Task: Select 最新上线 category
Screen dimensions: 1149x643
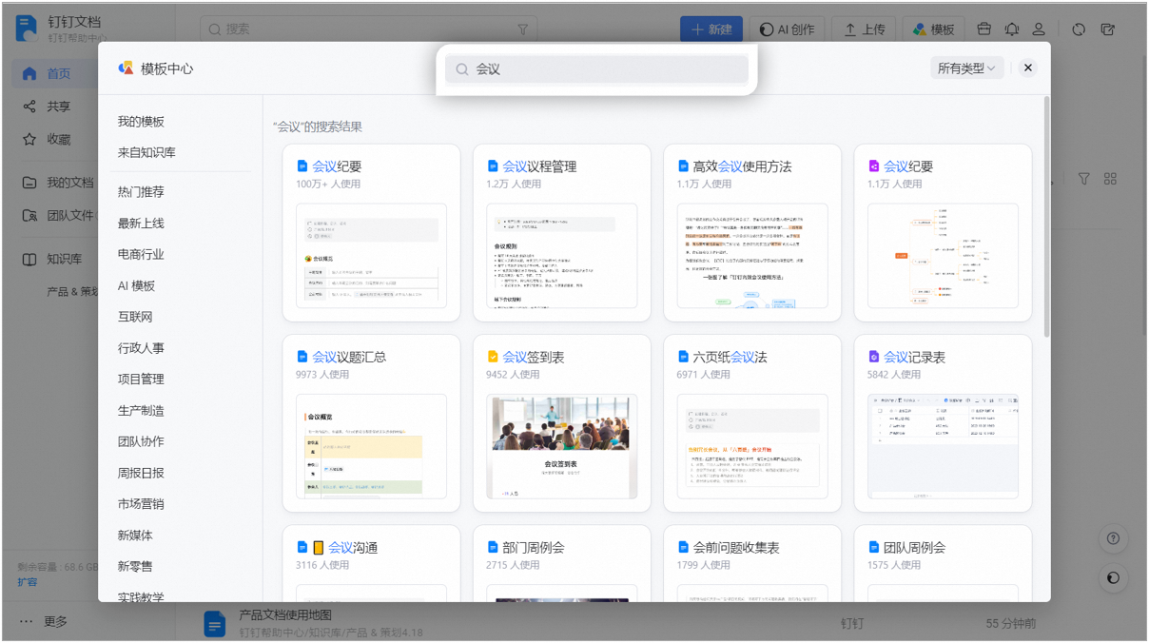Action: pos(141,224)
